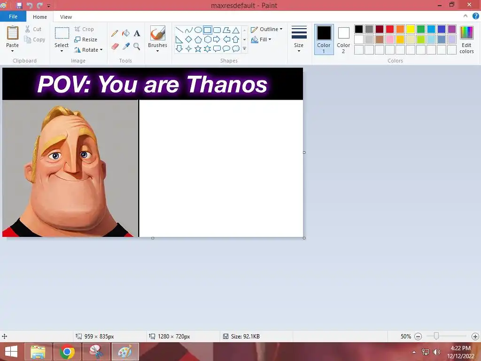
Task: Select the Text tool
Action: point(137,33)
